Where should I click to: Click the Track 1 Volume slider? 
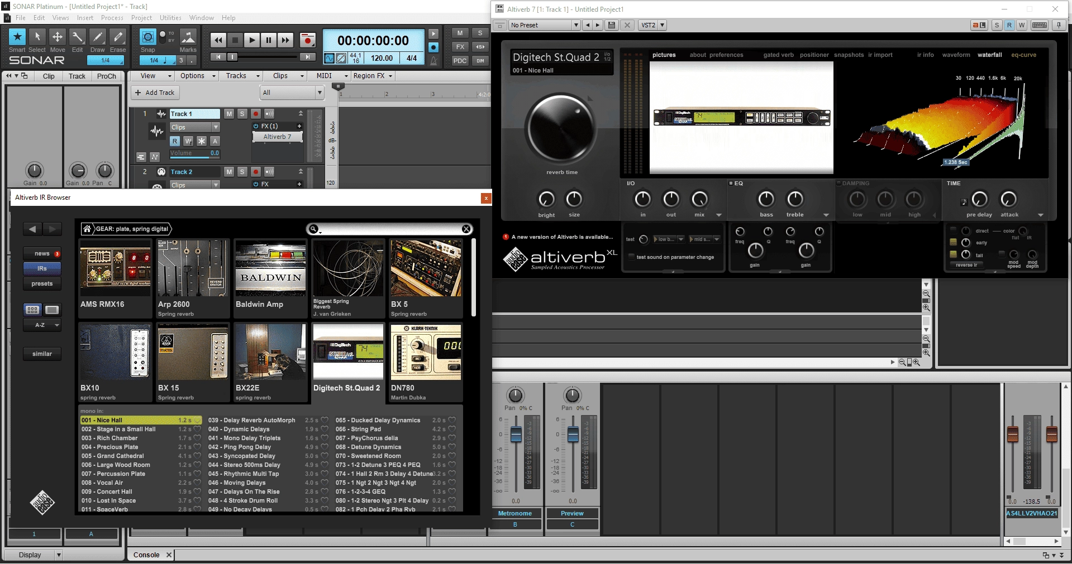(x=194, y=153)
